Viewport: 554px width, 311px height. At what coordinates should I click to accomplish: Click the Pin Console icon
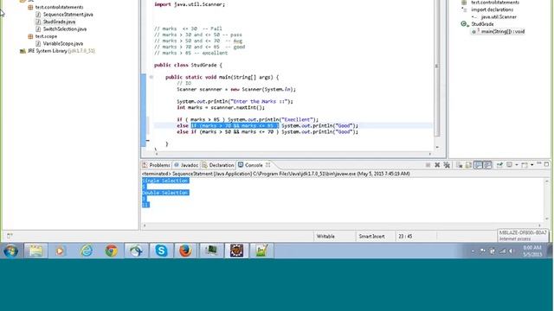(499, 165)
